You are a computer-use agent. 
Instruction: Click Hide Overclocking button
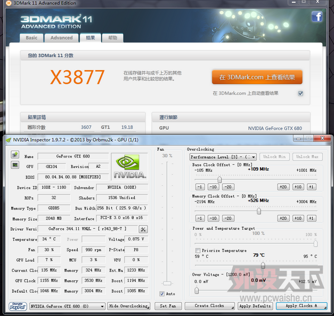(129, 306)
